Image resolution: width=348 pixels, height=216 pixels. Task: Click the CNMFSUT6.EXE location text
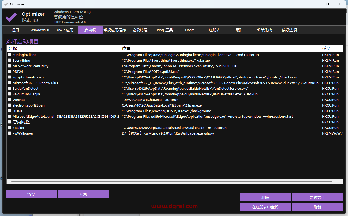180,66
